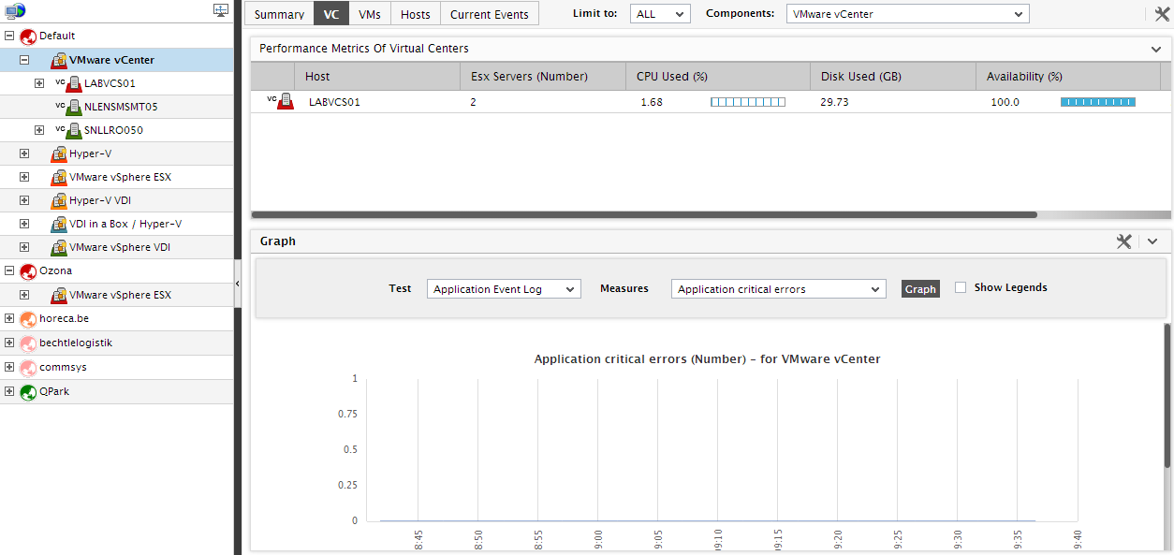The image size is (1174, 555).
Task: Click the VMware vSphere VDI icon
Action: (x=58, y=247)
